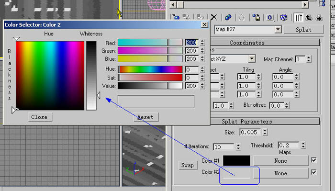
Task: Click the Hue rainbow slider
Action: [x=150, y=69]
